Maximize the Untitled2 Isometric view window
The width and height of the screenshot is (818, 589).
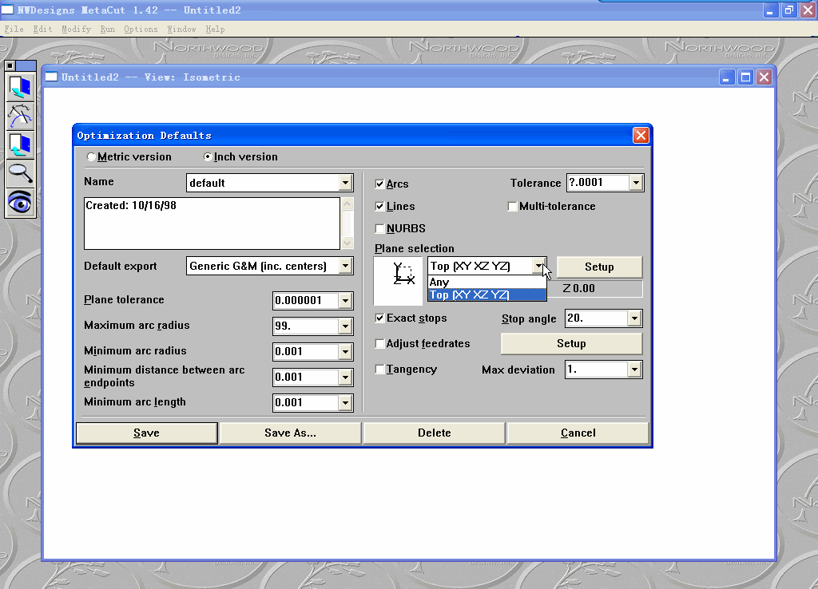746,77
